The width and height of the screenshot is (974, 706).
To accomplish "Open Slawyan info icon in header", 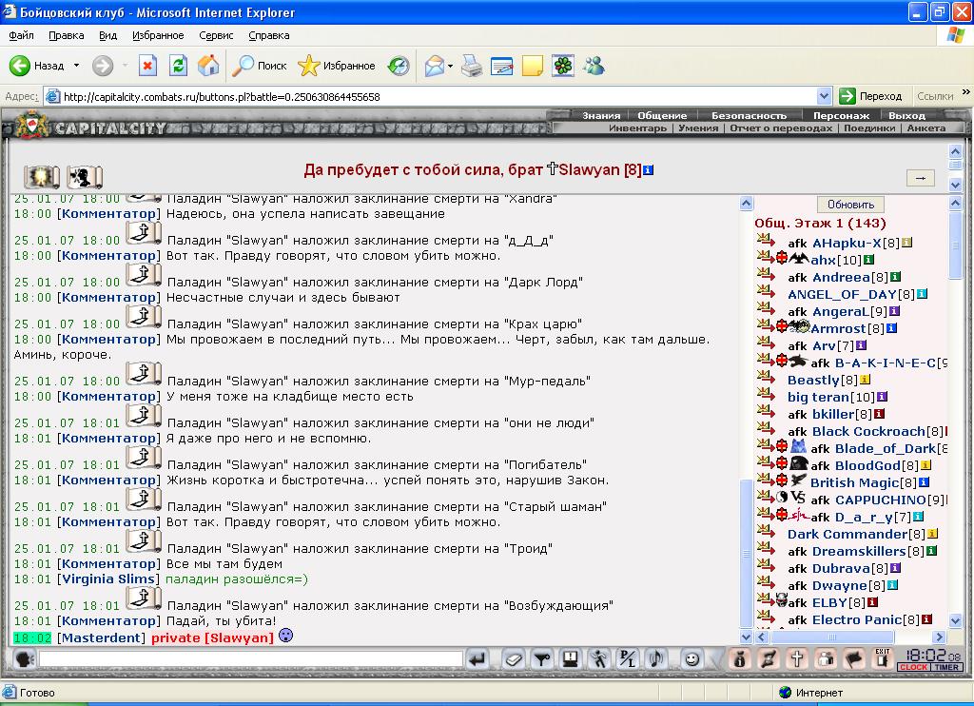I will tap(649, 169).
